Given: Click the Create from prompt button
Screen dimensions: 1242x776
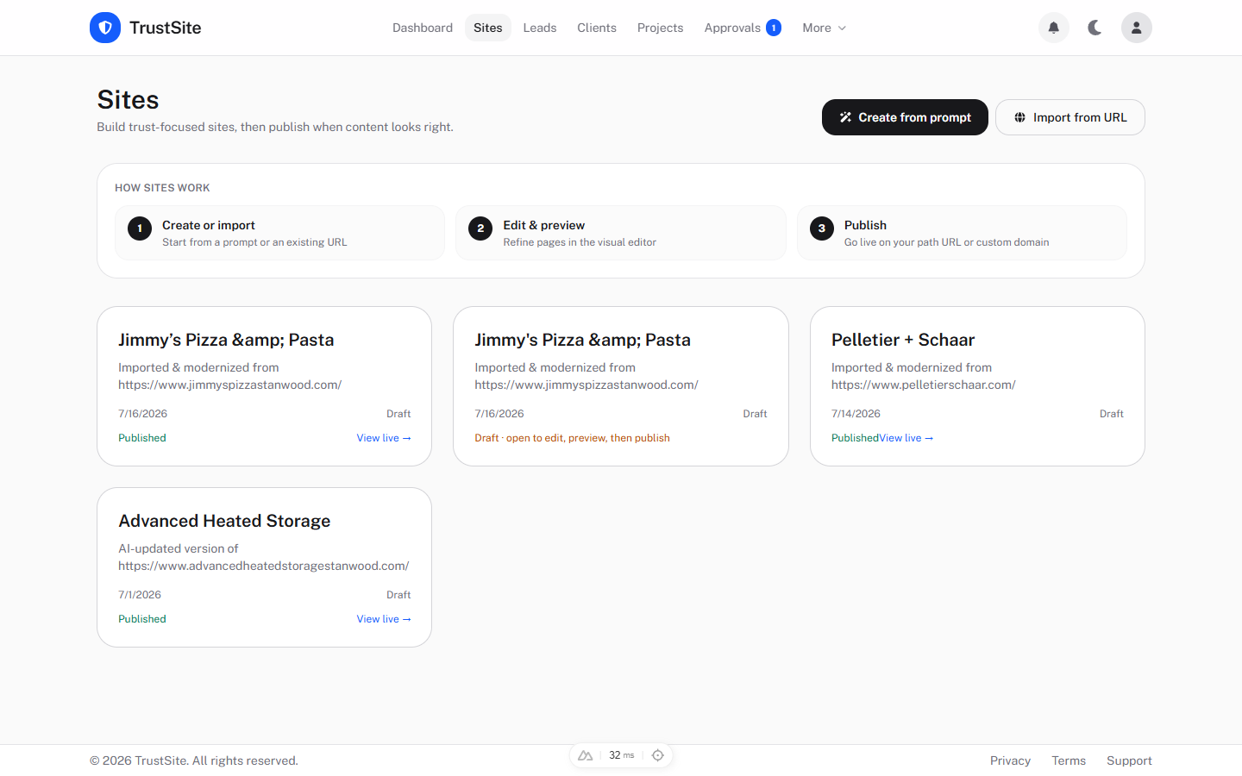Looking at the screenshot, I should click(x=905, y=117).
